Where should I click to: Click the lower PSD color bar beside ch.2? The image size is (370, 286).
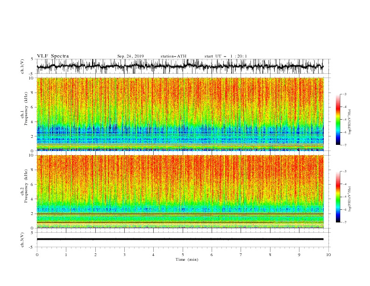[x=338, y=197]
